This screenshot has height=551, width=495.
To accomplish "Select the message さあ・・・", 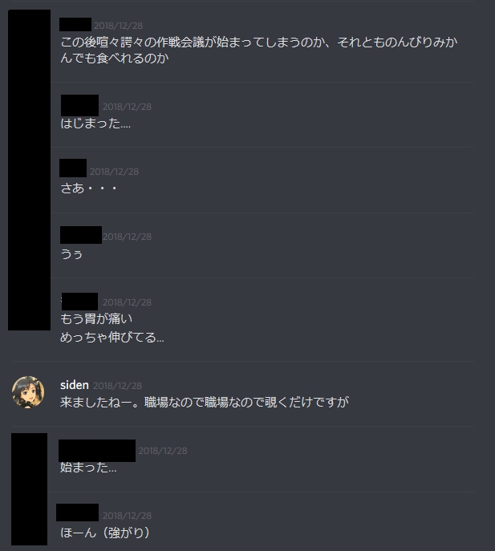I will pyautogui.click(x=88, y=188).
